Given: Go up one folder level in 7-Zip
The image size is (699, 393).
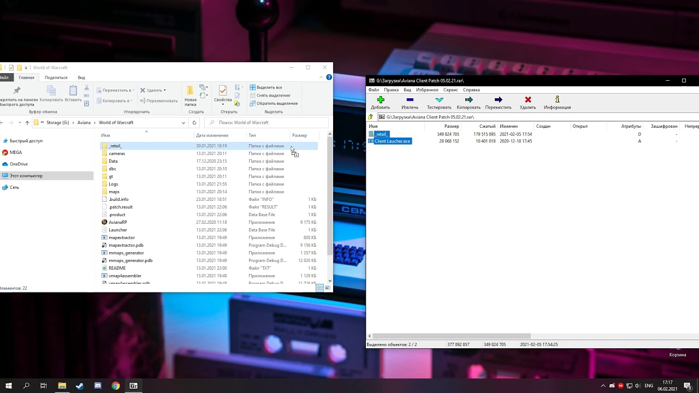Looking at the screenshot, I should [371, 117].
